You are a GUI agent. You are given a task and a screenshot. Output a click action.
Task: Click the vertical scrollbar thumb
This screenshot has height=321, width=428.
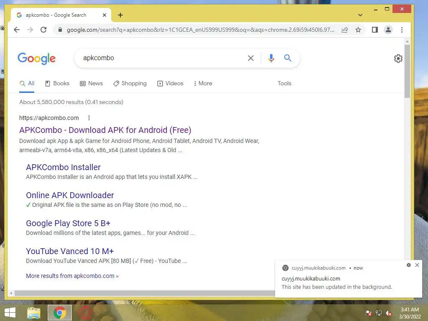pyautogui.click(x=407, y=71)
